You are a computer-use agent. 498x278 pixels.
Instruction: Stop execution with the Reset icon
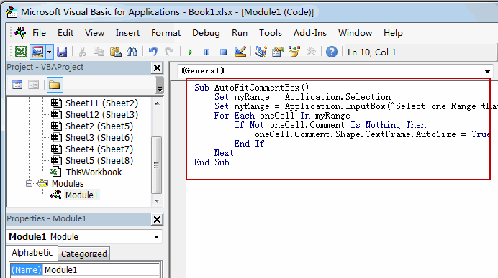click(224, 52)
